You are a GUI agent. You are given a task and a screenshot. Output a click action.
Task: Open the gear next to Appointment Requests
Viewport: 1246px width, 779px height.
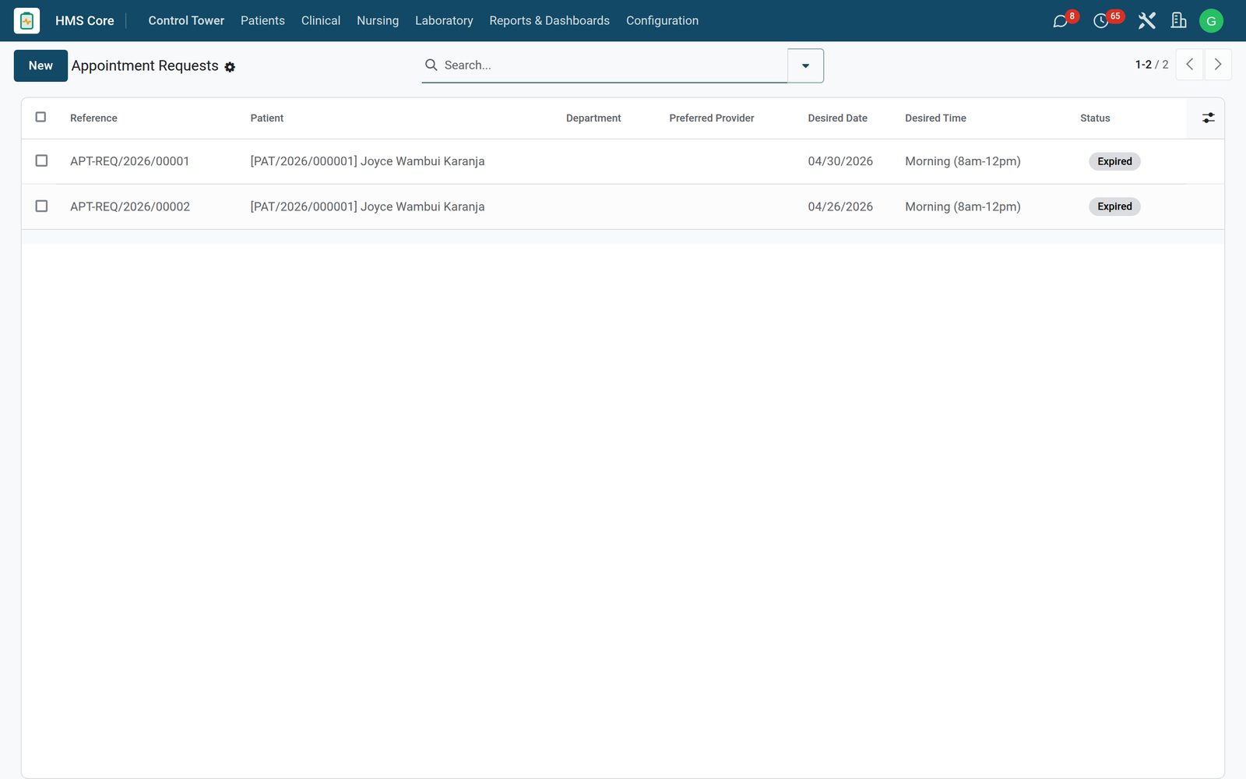(x=230, y=67)
